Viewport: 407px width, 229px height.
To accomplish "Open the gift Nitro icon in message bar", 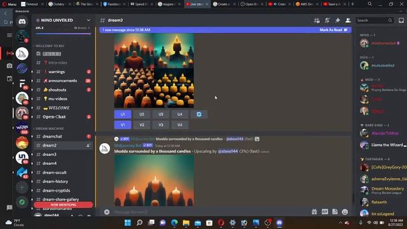I will pos(314,212).
